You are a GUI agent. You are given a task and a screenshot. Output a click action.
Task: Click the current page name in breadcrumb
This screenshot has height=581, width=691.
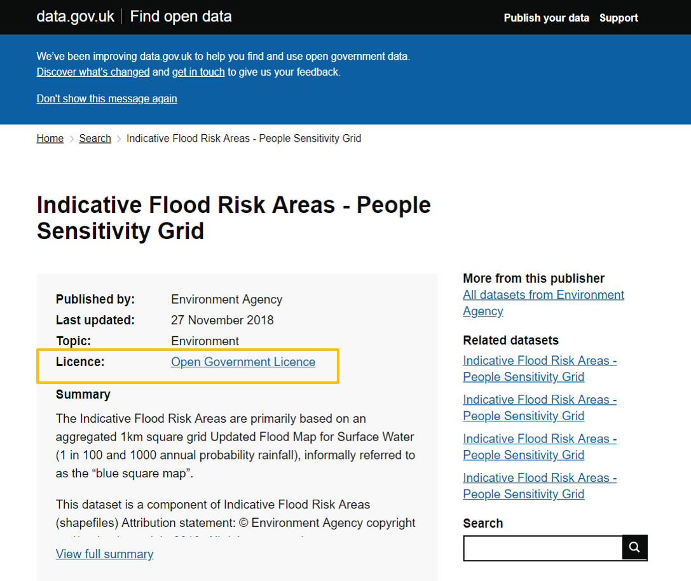243,139
